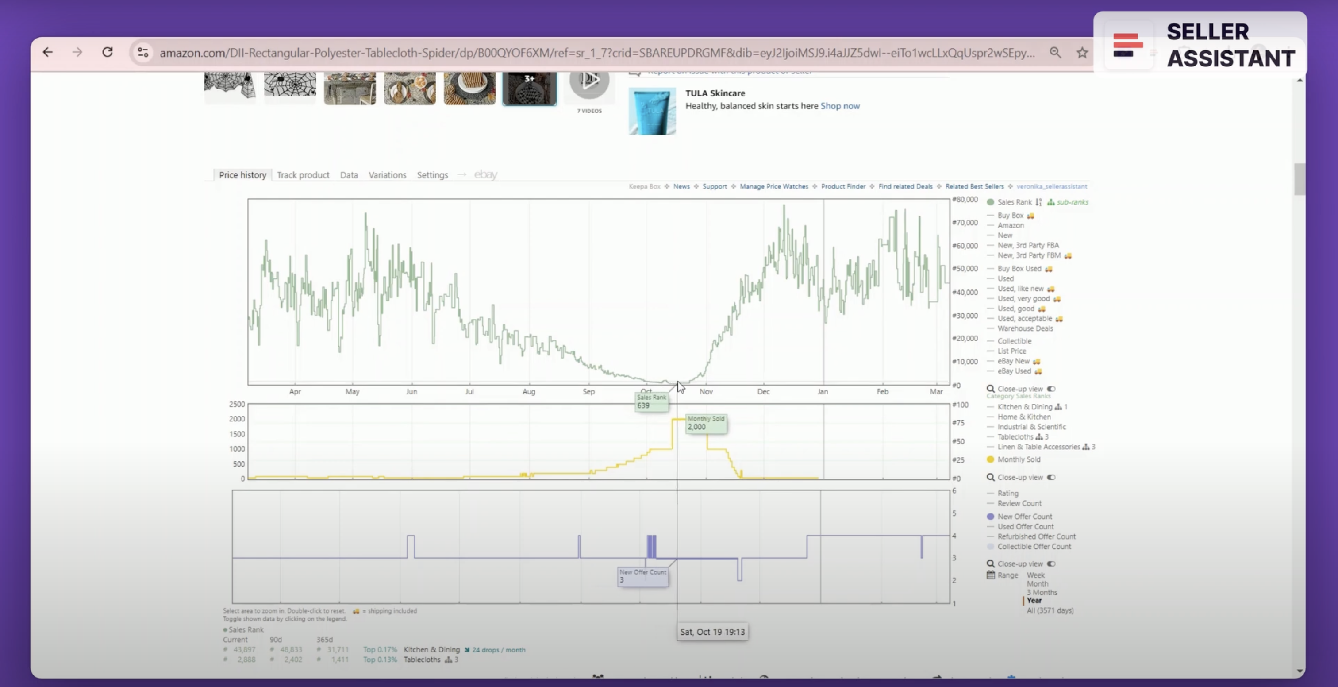Click the Shop now link
Image resolution: width=1338 pixels, height=687 pixels.
(x=840, y=106)
